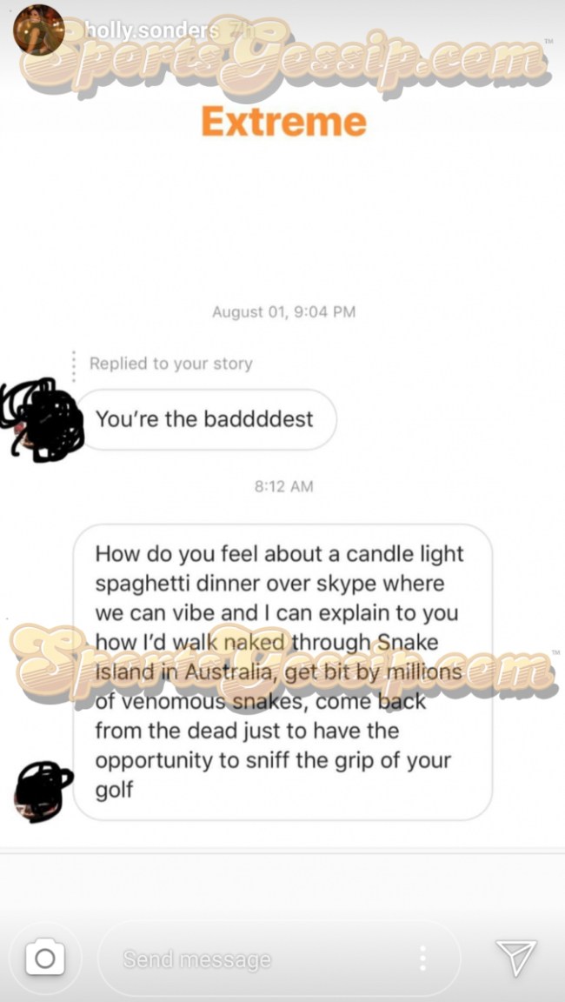Click the orange Extreme caption text
The image size is (565, 1002).
click(x=284, y=123)
